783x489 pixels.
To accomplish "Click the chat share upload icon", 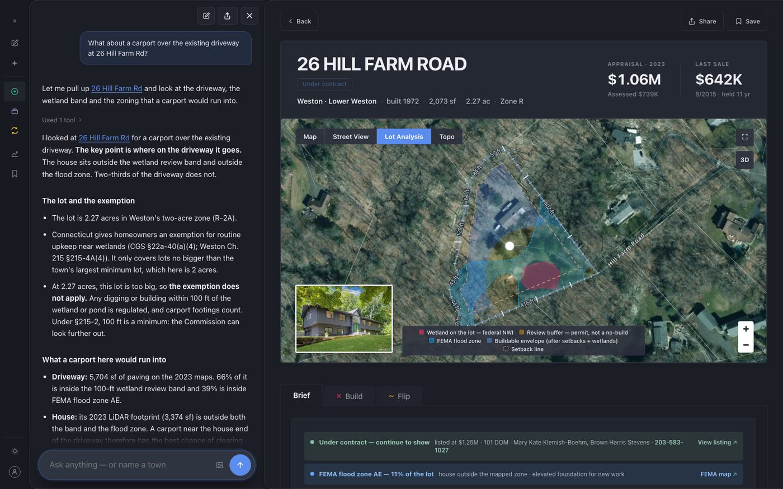I will [x=227, y=16].
